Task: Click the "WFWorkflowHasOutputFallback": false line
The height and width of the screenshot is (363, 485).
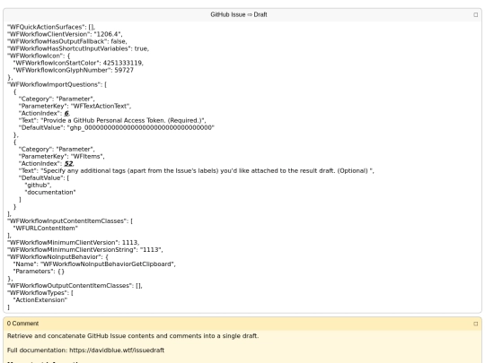Action: [66, 41]
